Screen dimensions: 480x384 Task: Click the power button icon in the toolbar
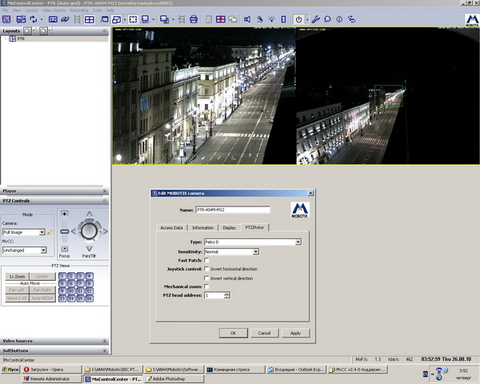point(298,19)
